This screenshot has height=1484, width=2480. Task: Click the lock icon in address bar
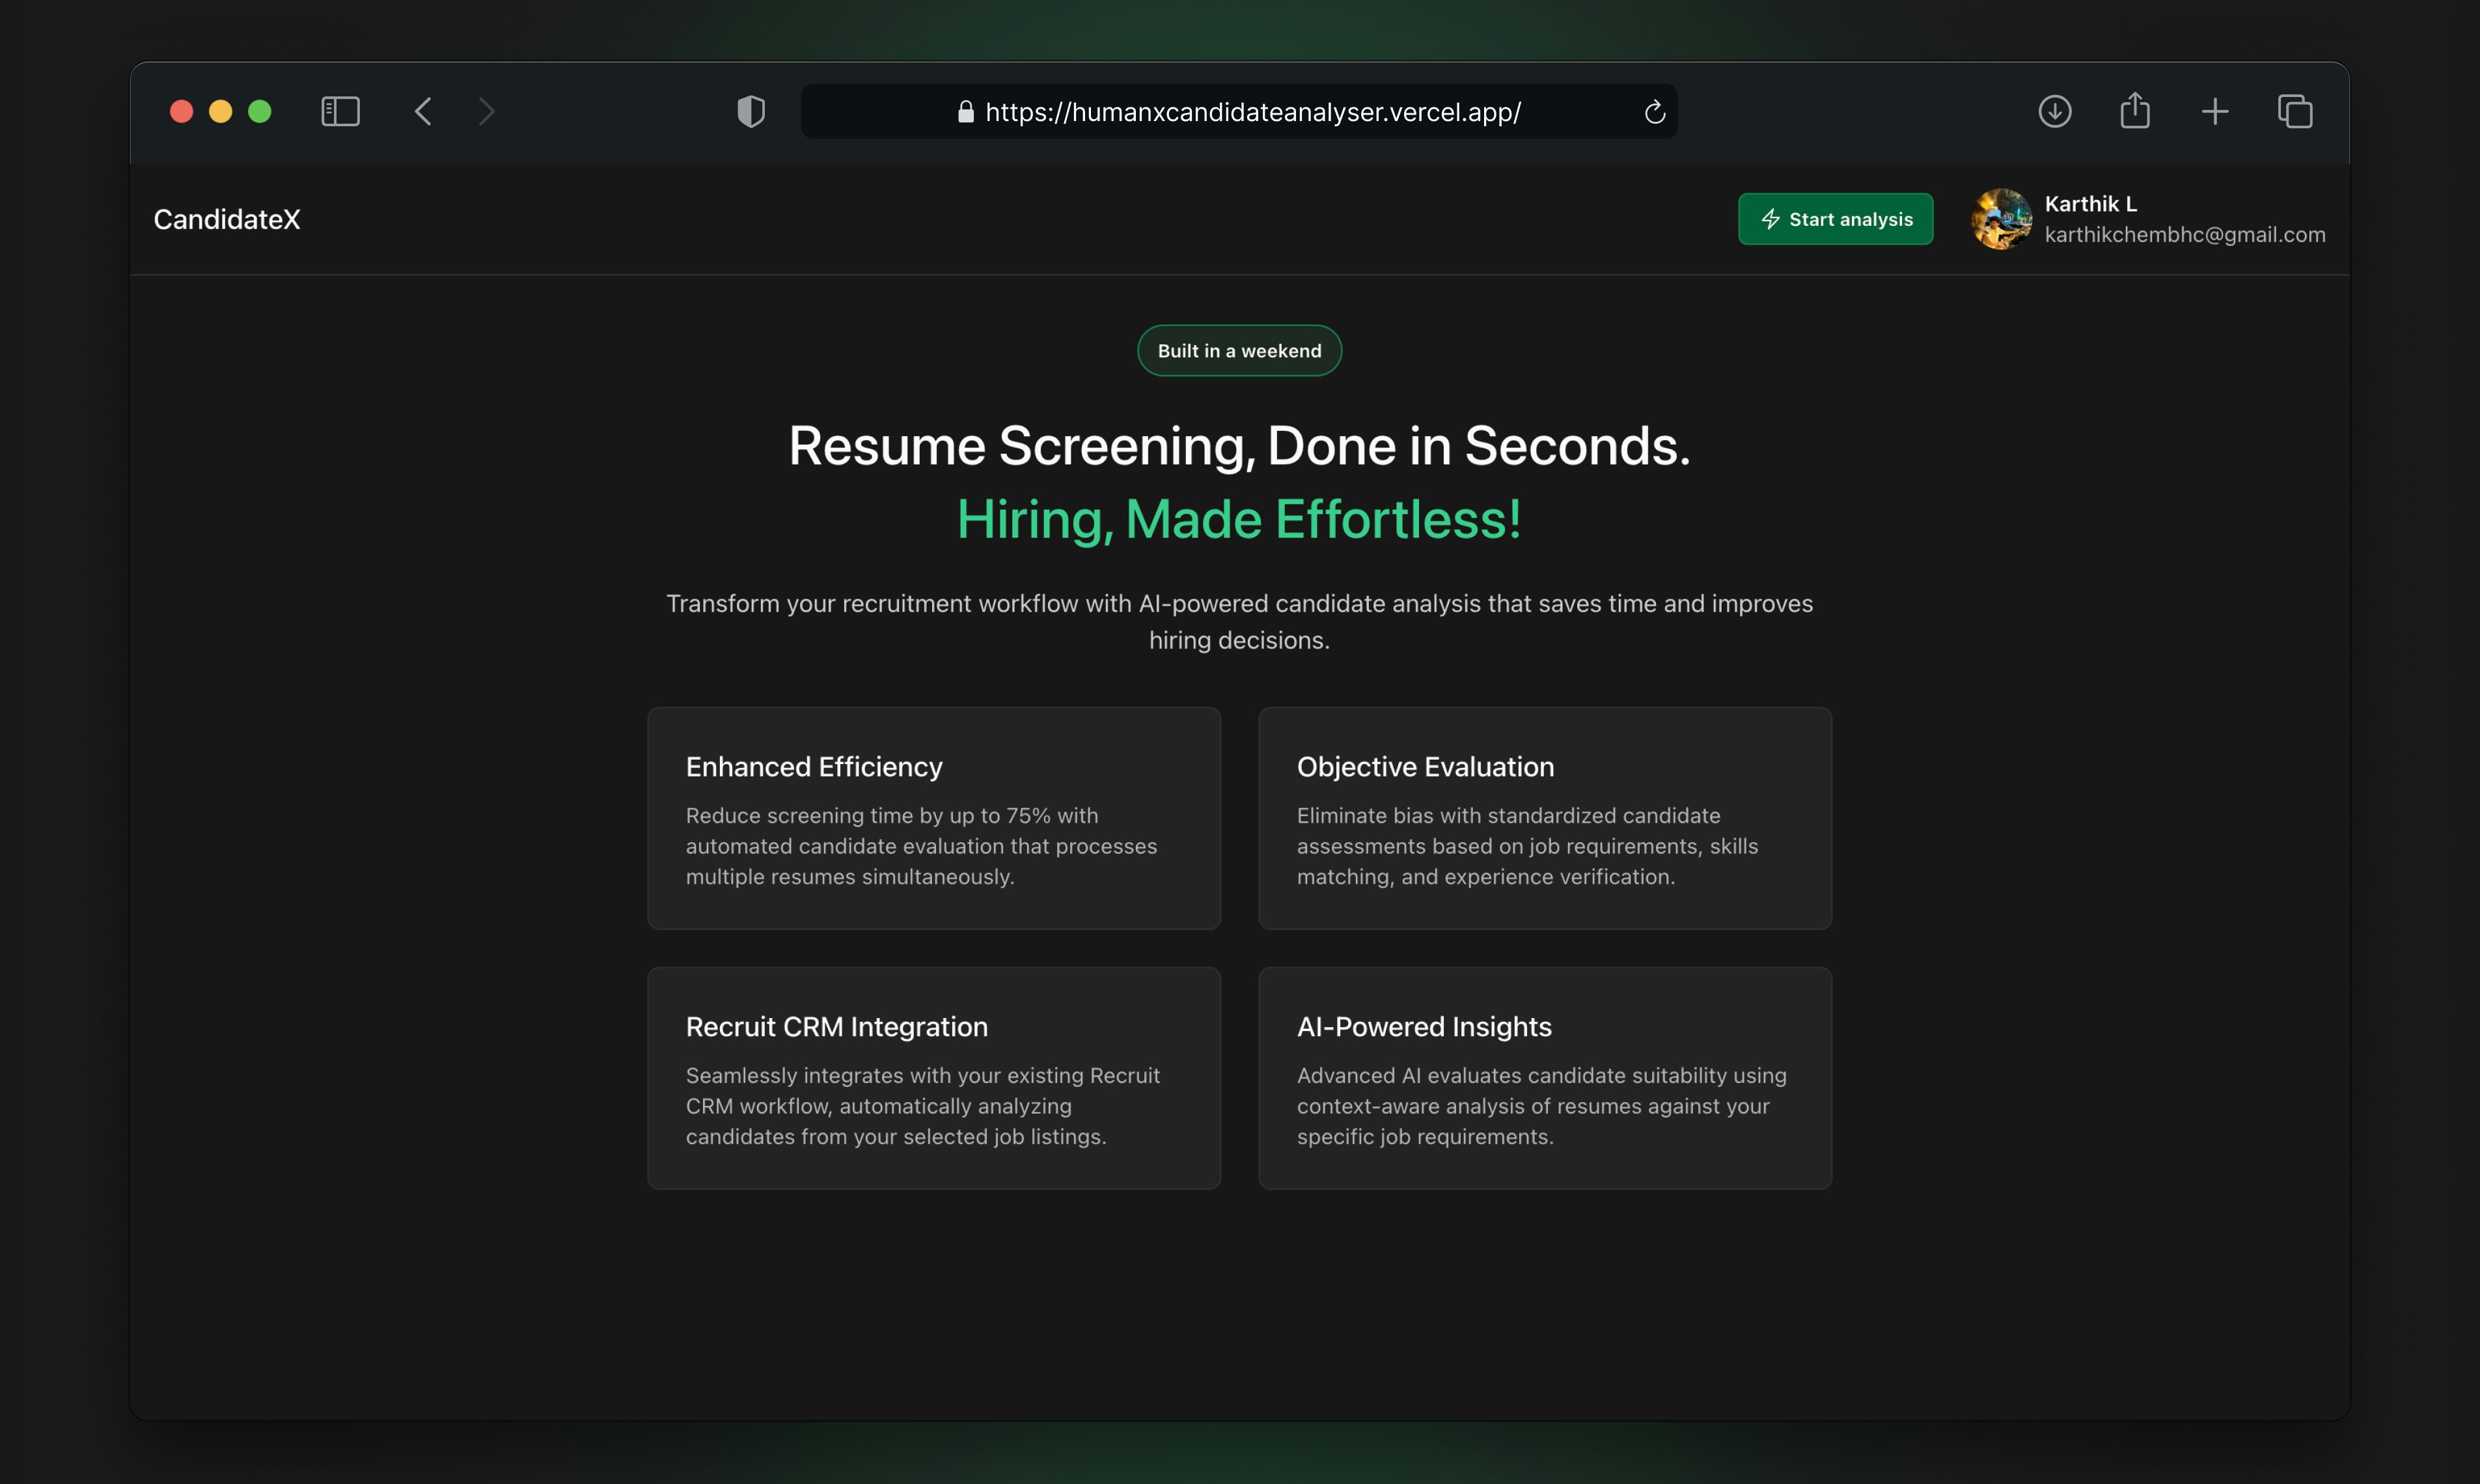(x=965, y=112)
